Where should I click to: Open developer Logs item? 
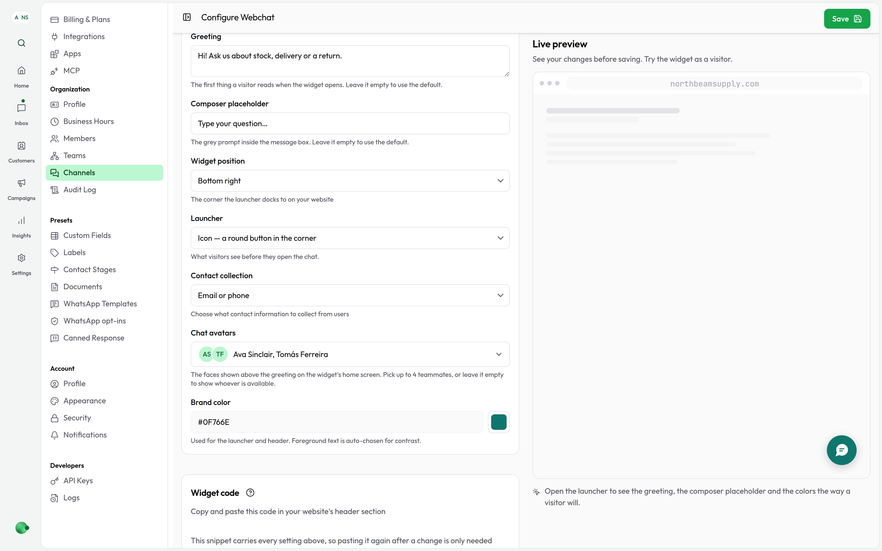click(104, 498)
